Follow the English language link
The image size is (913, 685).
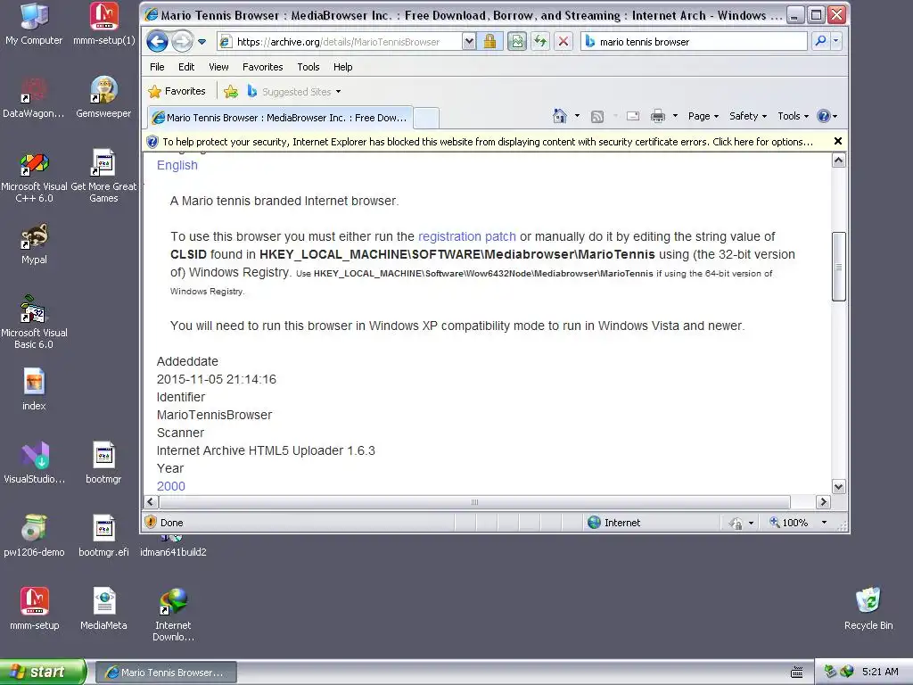[x=177, y=165]
